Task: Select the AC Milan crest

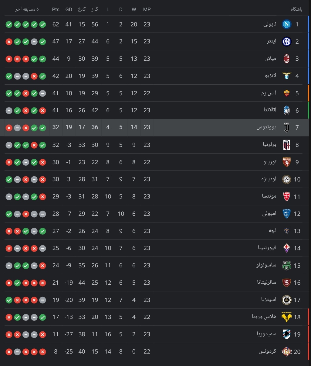Action: [286, 59]
